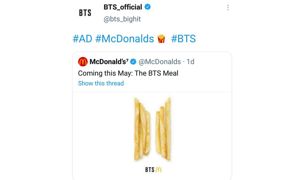Open the @bts_bighit handle

click(x=122, y=19)
